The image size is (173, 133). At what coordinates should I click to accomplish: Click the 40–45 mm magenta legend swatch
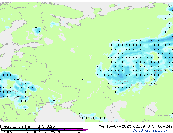point(74,129)
